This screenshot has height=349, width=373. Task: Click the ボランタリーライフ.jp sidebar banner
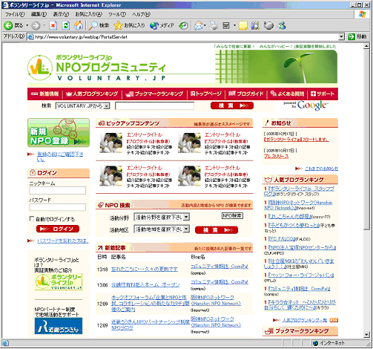pyautogui.click(x=59, y=281)
